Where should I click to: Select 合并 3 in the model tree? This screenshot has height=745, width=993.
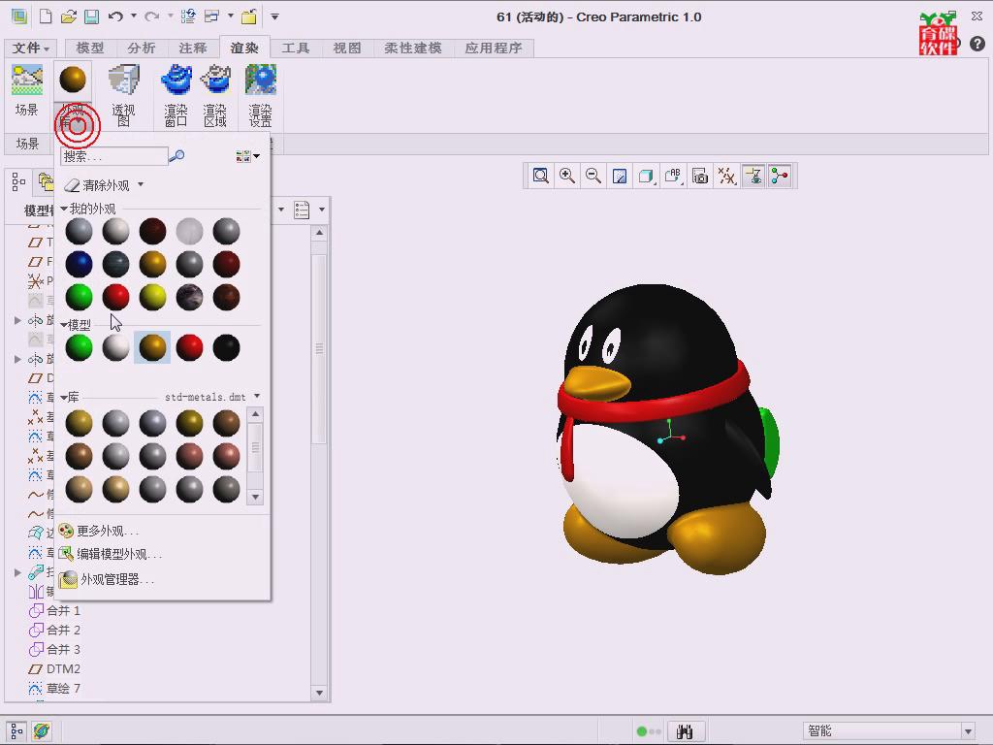point(55,649)
